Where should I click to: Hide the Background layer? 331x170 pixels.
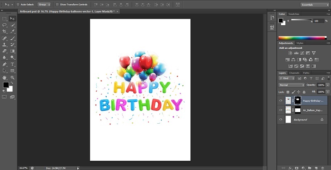click(x=281, y=120)
